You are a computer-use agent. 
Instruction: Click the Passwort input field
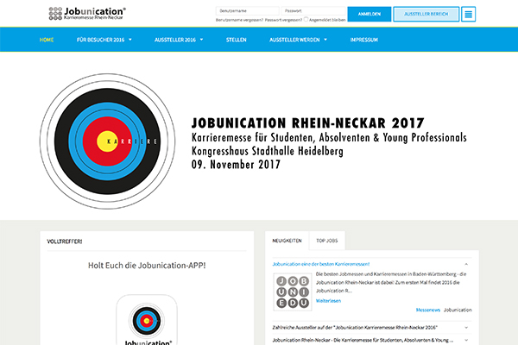click(x=313, y=11)
